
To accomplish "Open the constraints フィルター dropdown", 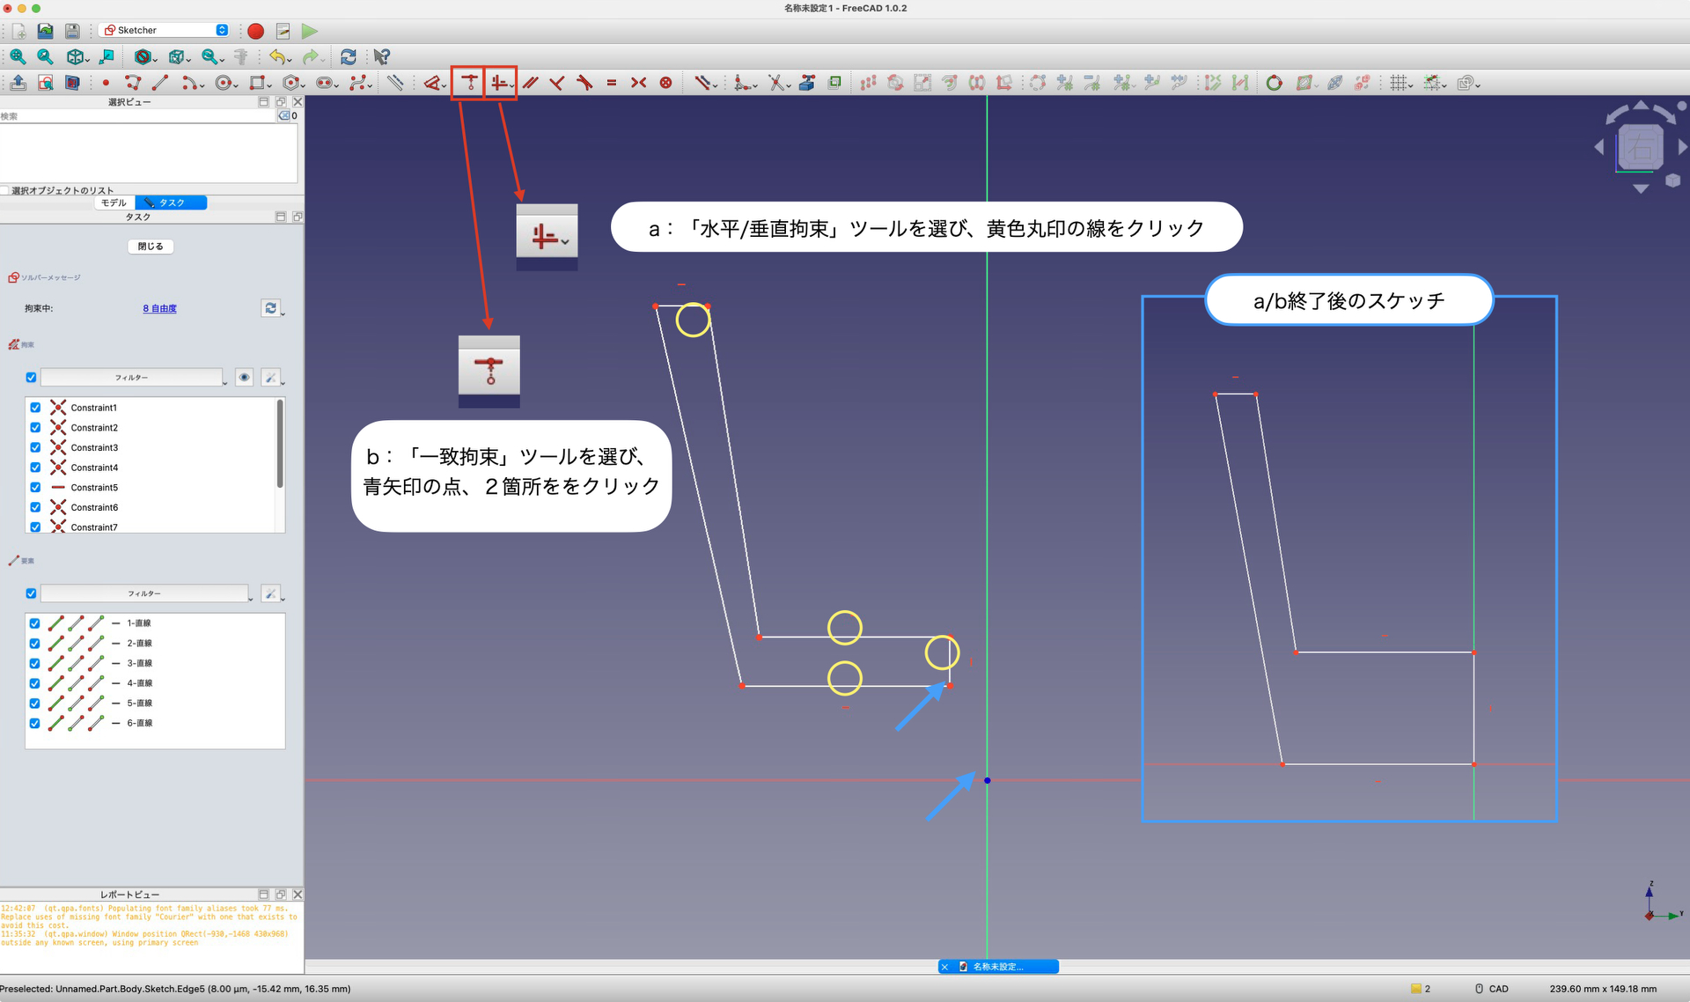I will (x=132, y=377).
